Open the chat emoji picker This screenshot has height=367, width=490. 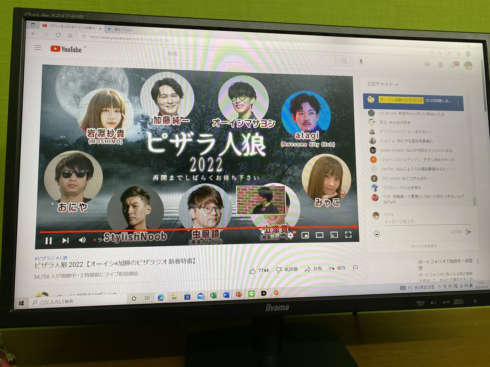[x=376, y=233]
